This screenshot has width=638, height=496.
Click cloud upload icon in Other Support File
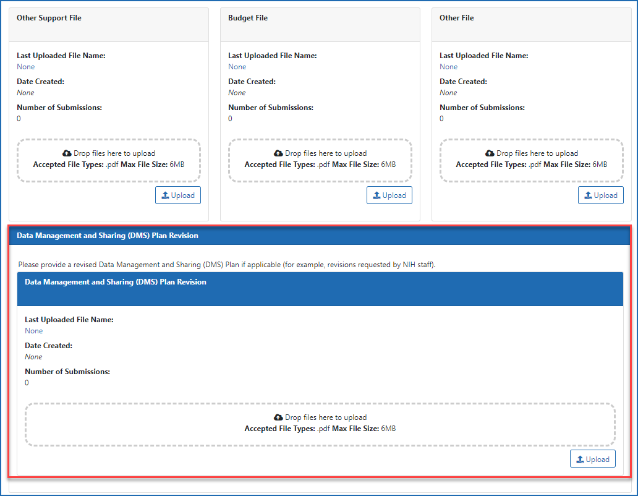click(x=67, y=153)
